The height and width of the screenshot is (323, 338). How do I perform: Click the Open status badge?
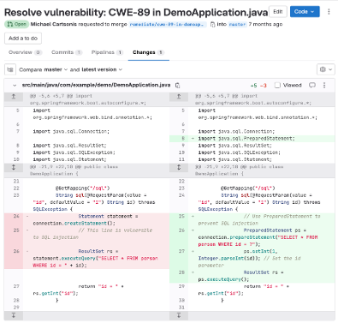[16, 24]
